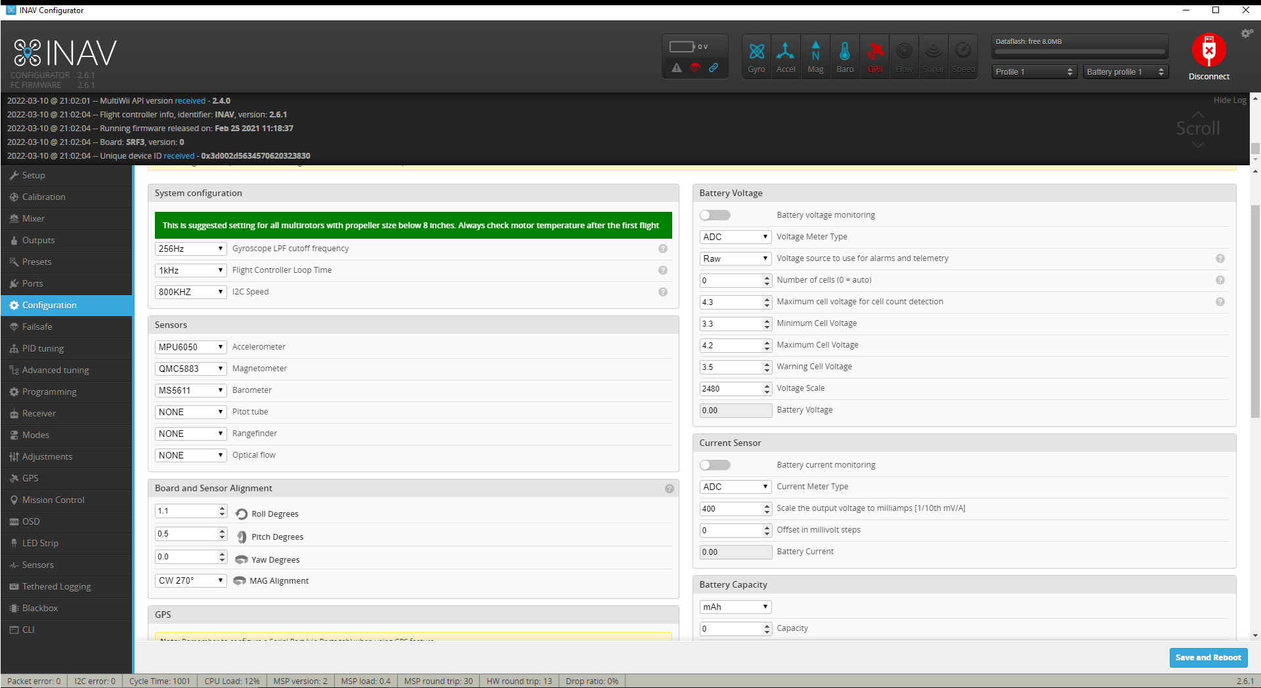The image size is (1261, 688).
Task: Open the Battery profile 1 selector
Action: point(1125,71)
